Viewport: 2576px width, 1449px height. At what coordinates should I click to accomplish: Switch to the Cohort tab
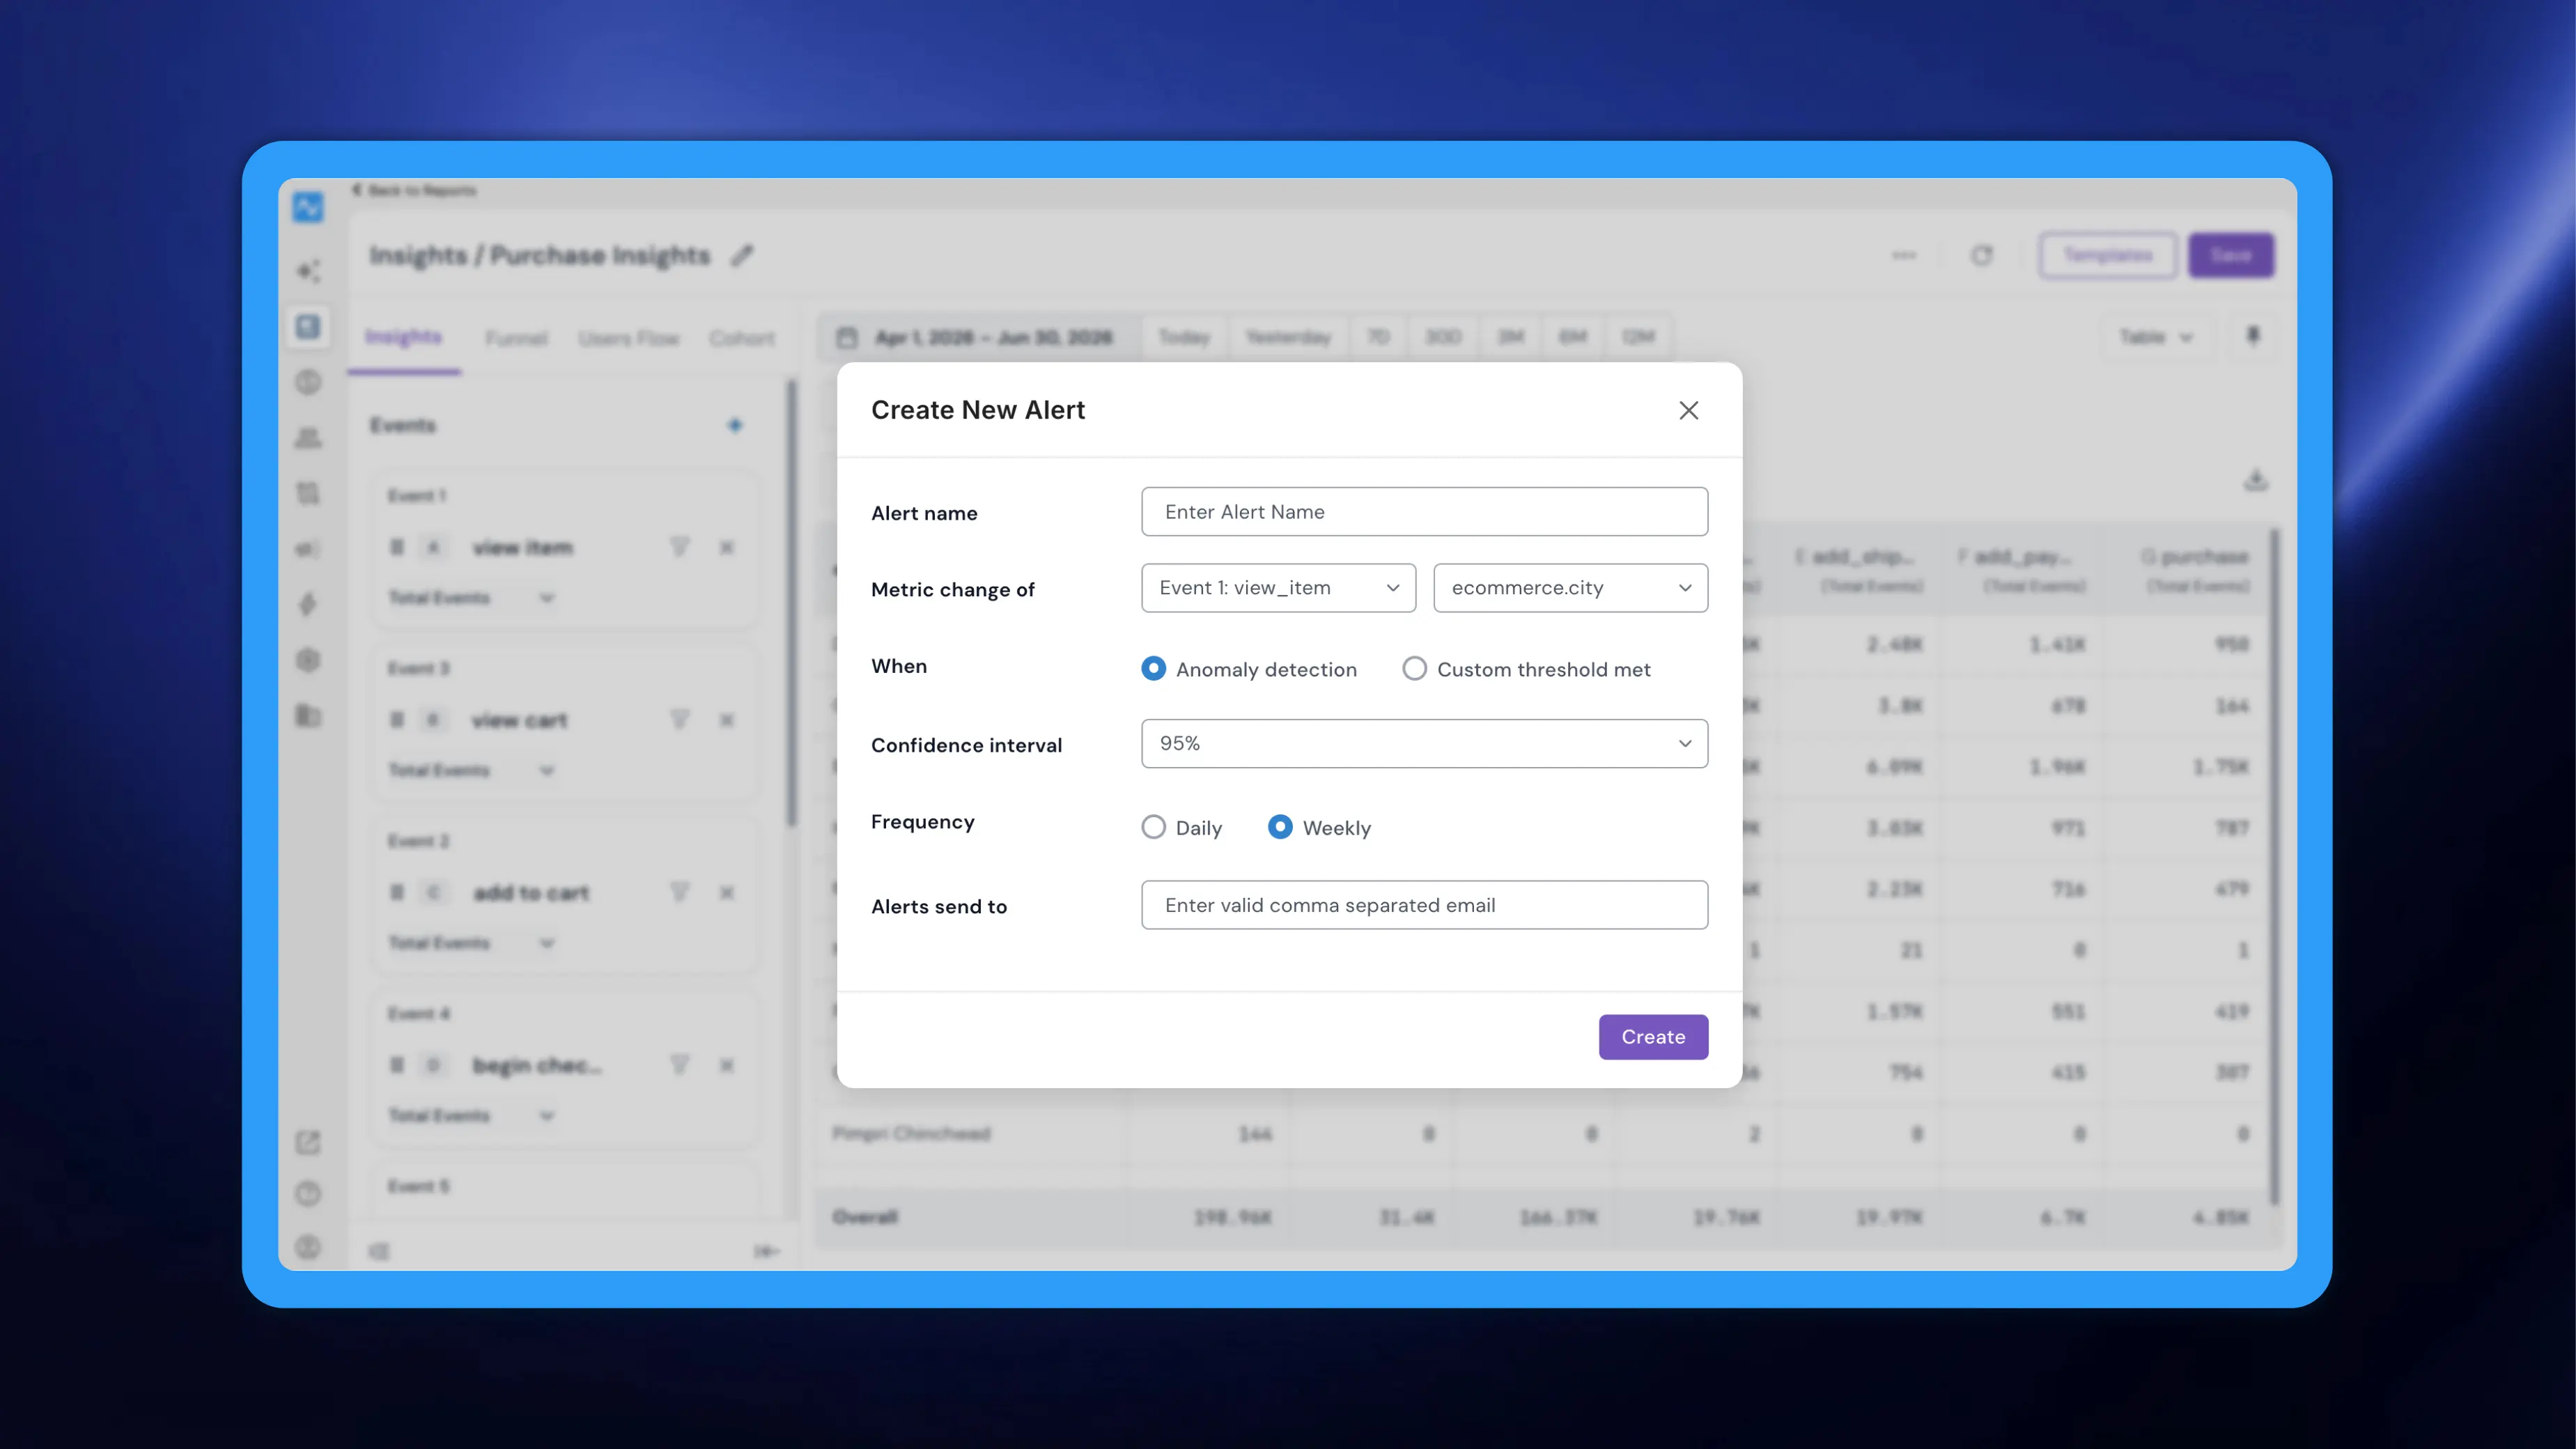click(742, 338)
